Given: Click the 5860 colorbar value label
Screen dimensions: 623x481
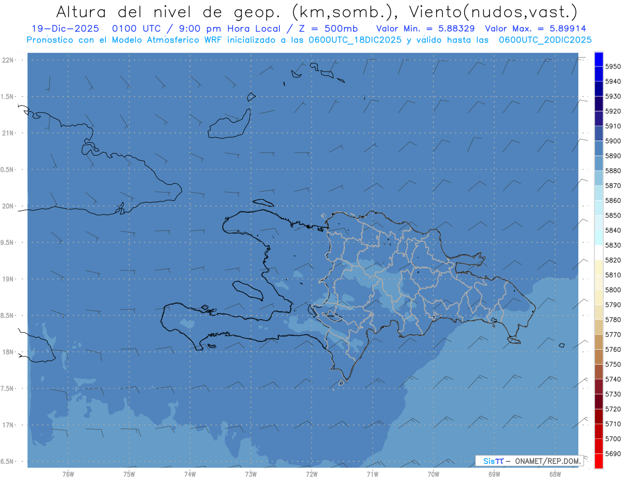Looking at the screenshot, I should click(613, 200).
